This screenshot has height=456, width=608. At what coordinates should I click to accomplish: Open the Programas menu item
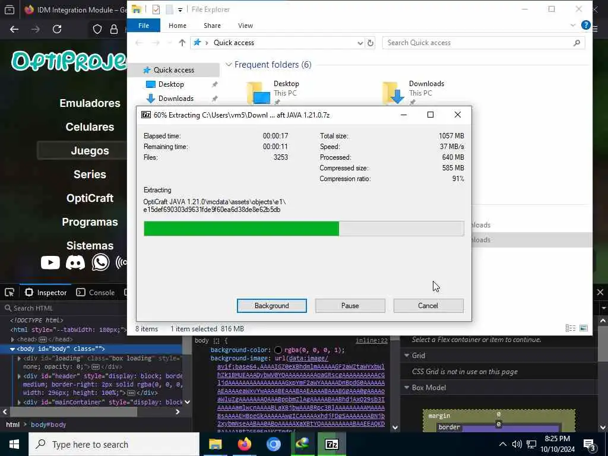tap(90, 222)
